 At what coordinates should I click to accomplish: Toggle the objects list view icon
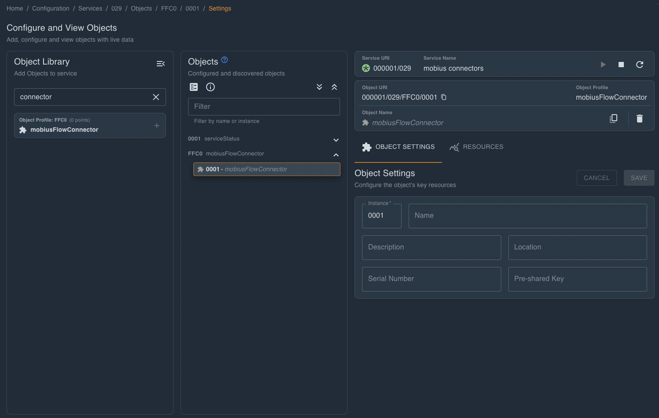click(194, 87)
